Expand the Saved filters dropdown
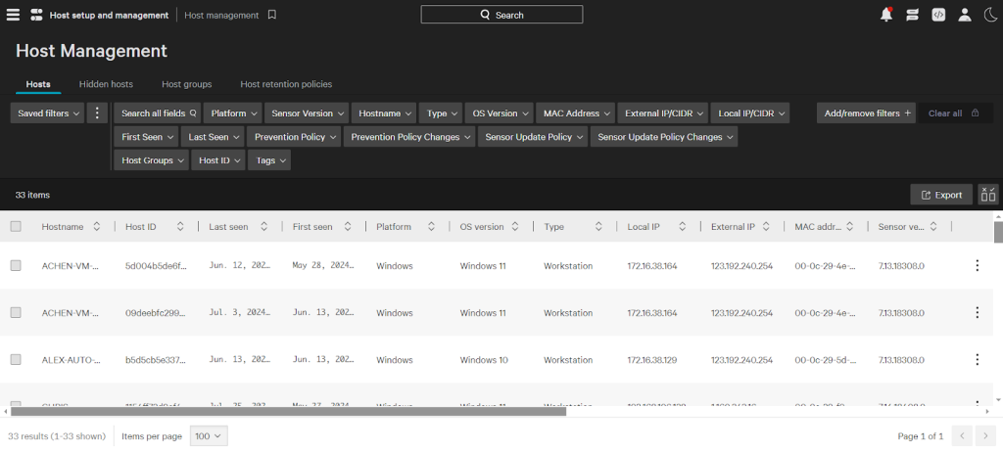This screenshot has width=1003, height=453. coord(47,113)
